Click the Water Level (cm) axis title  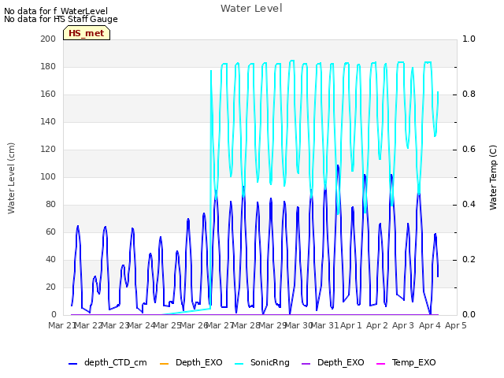pyautogui.click(x=11, y=178)
